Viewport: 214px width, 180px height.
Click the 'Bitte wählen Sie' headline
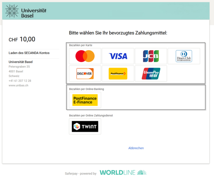(x=118, y=33)
